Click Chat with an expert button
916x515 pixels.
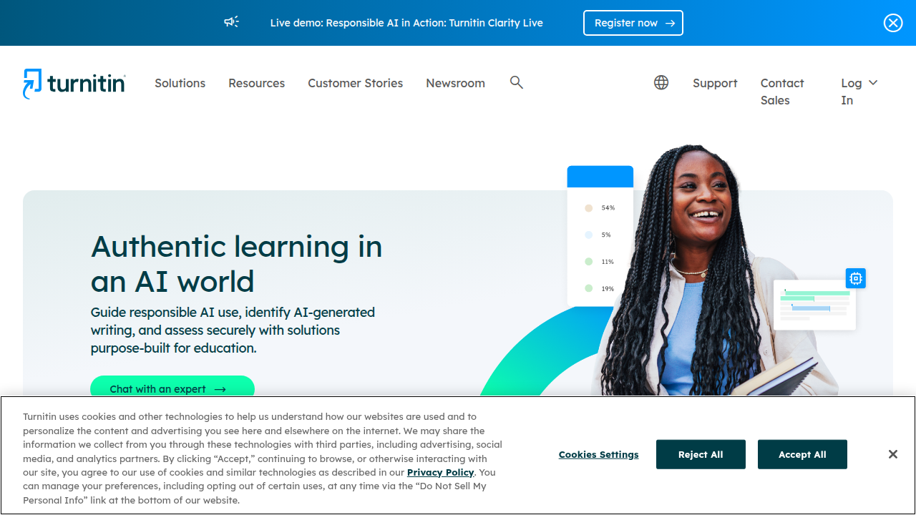172,388
